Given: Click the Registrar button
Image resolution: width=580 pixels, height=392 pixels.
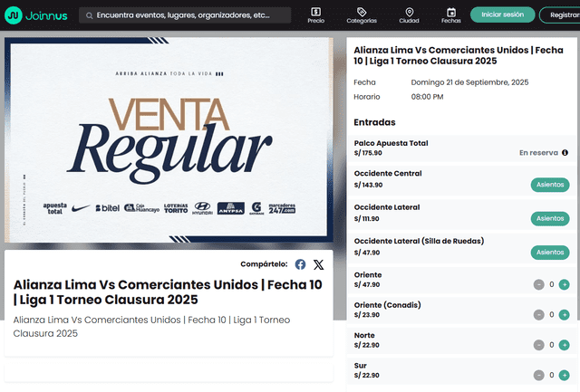Looking at the screenshot, I should click(560, 15).
